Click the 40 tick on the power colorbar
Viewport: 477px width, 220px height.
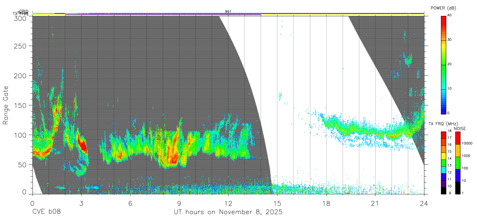point(449,15)
